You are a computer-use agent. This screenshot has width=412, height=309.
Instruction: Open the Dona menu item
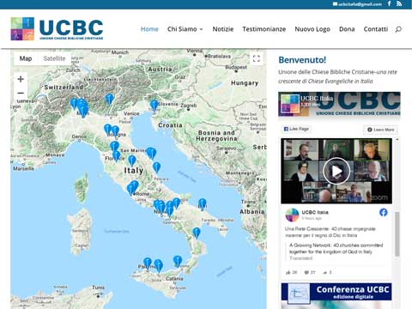pyautogui.click(x=347, y=29)
